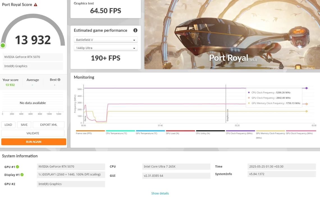
Task: Click the Intel Core Ultra 7 265K value
Action: click(176, 166)
